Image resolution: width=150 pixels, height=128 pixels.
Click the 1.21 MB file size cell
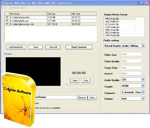coord(59,21)
